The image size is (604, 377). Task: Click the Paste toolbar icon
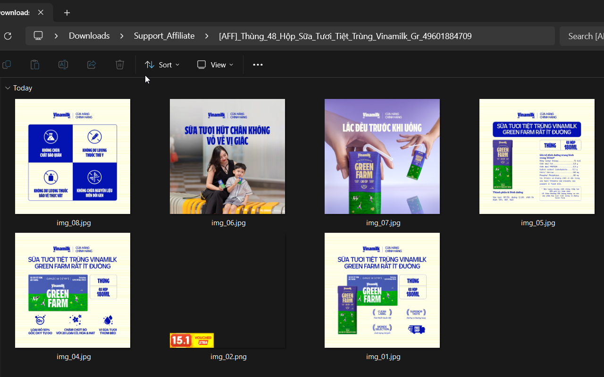[35, 65]
